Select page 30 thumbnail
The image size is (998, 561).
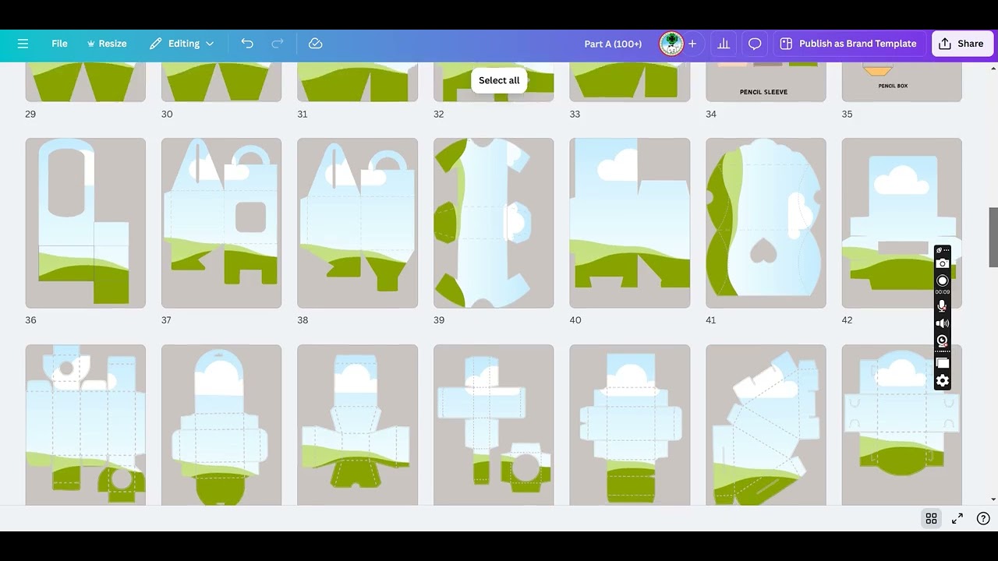[x=221, y=82]
